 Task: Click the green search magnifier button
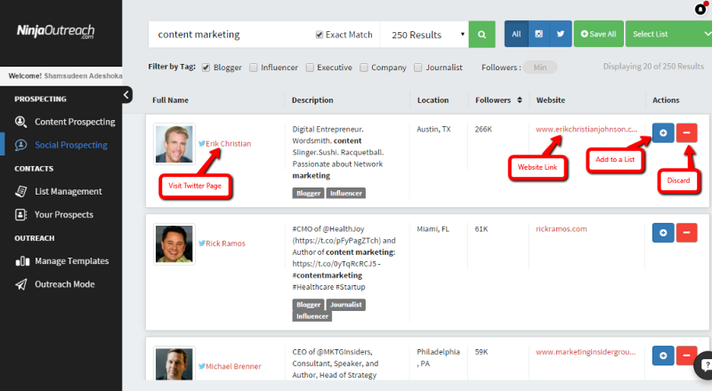(x=481, y=35)
